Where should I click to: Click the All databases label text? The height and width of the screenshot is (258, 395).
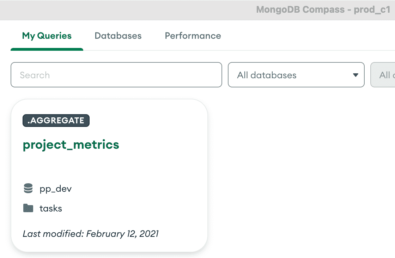tap(267, 75)
